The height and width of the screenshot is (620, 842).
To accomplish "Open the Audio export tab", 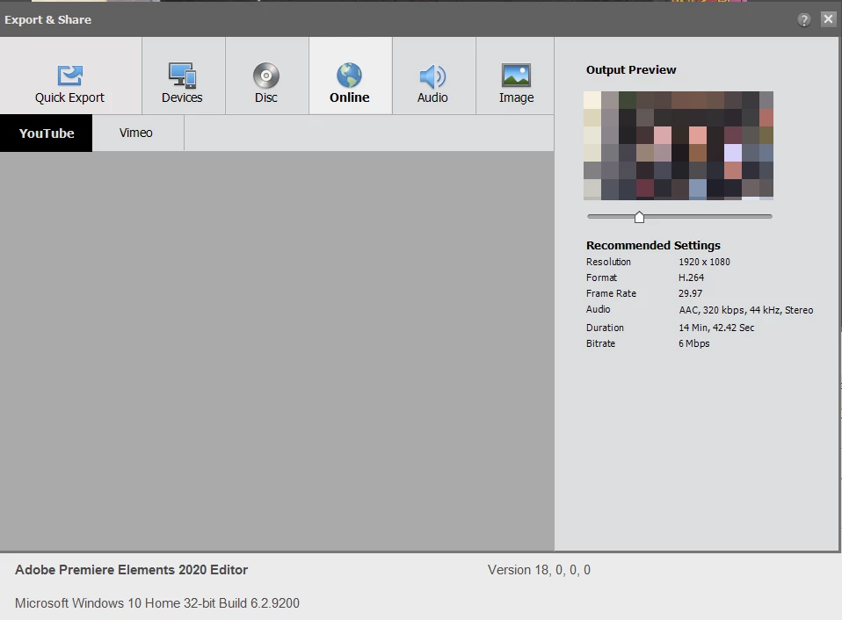I will point(433,76).
